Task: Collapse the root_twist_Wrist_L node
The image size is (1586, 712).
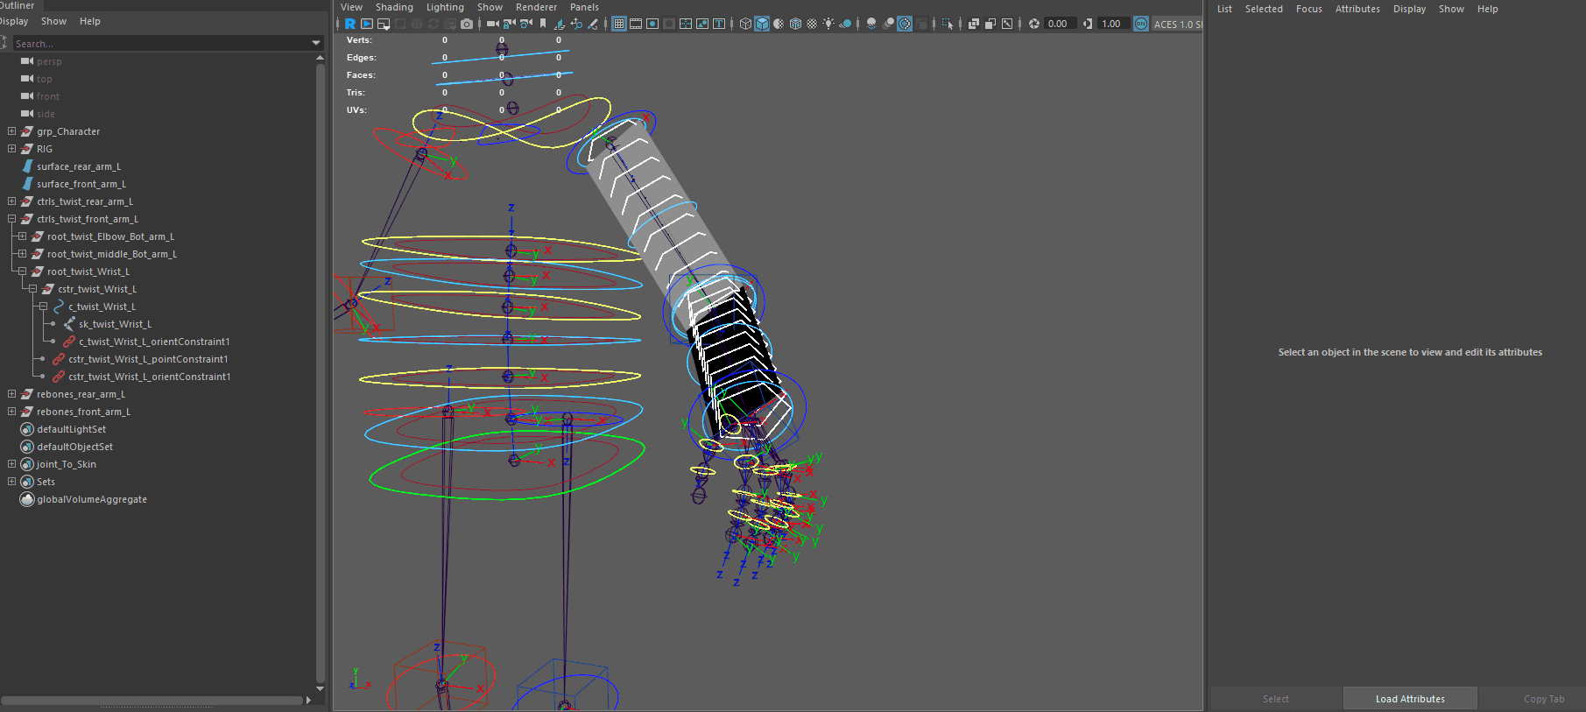Action: (x=22, y=271)
